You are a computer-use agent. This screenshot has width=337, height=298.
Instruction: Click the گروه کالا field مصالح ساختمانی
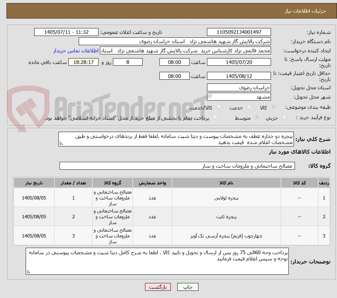pyautogui.click(x=177, y=166)
